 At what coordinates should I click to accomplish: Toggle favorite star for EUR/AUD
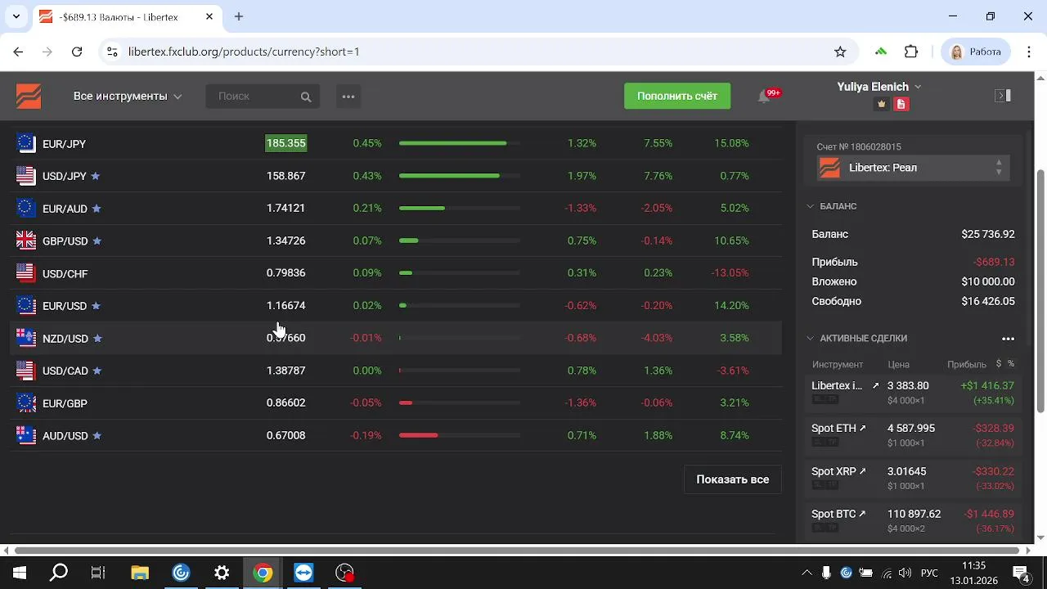[97, 209]
